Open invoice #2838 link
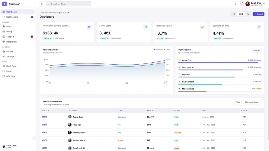This screenshot has width=269, height=151. pos(45,140)
